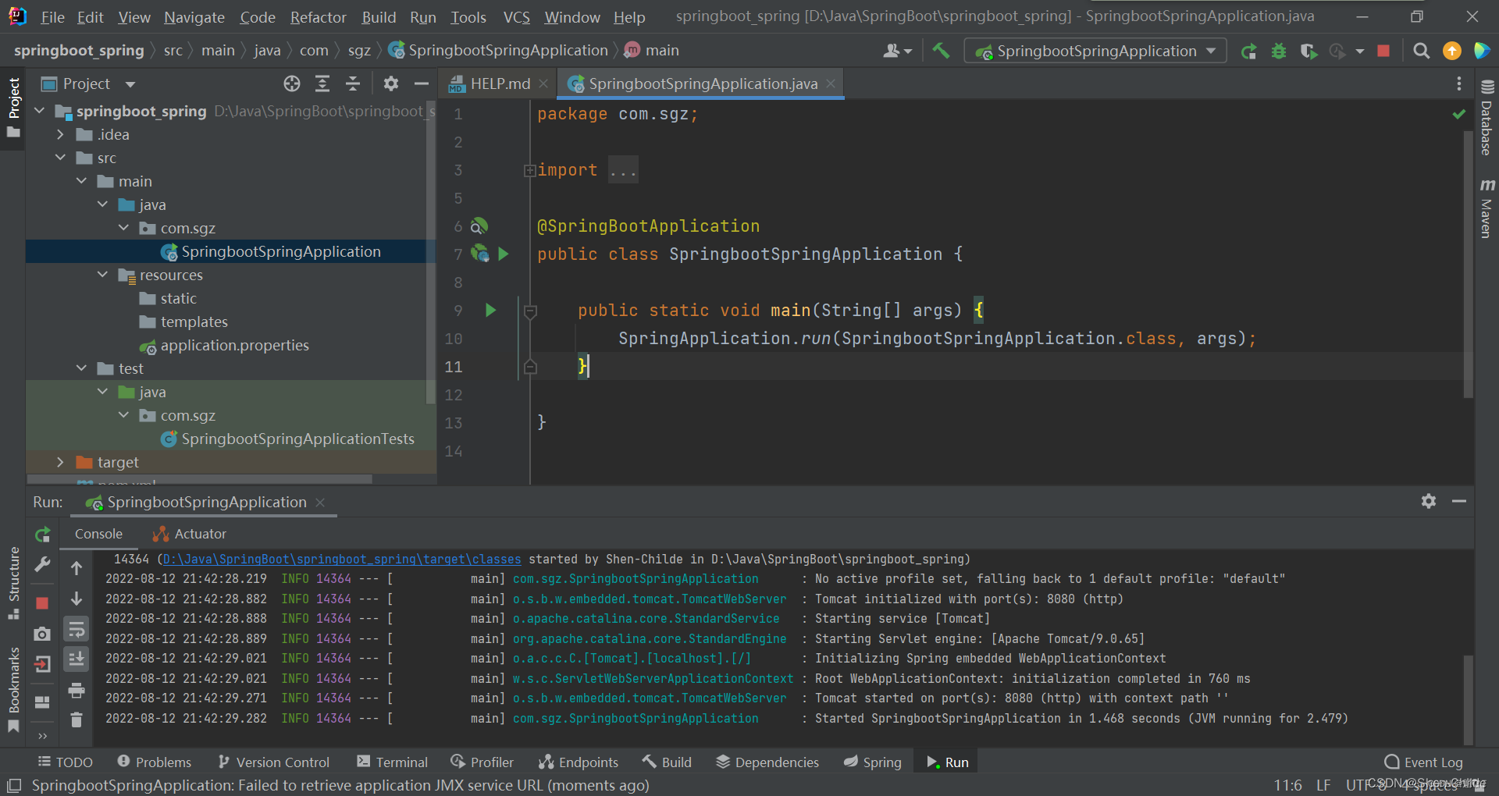1499x796 pixels.
Task: Print console output icon
Action: pos(77,690)
